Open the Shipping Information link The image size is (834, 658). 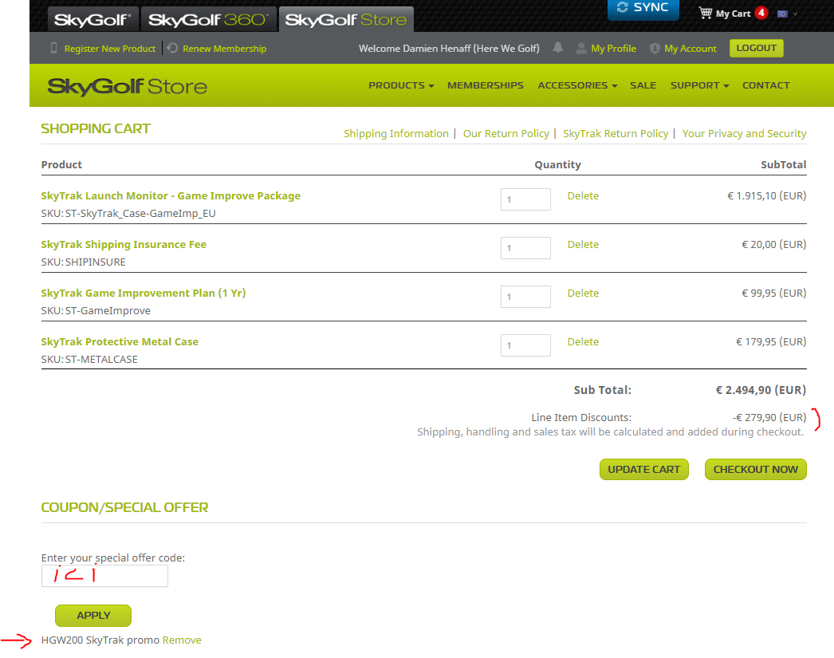tap(395, 133)
